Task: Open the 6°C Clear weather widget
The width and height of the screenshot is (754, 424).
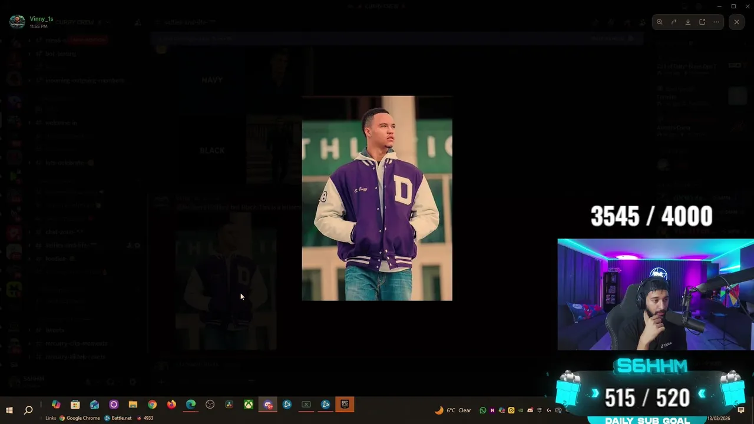Action: [x=453, y=410]
